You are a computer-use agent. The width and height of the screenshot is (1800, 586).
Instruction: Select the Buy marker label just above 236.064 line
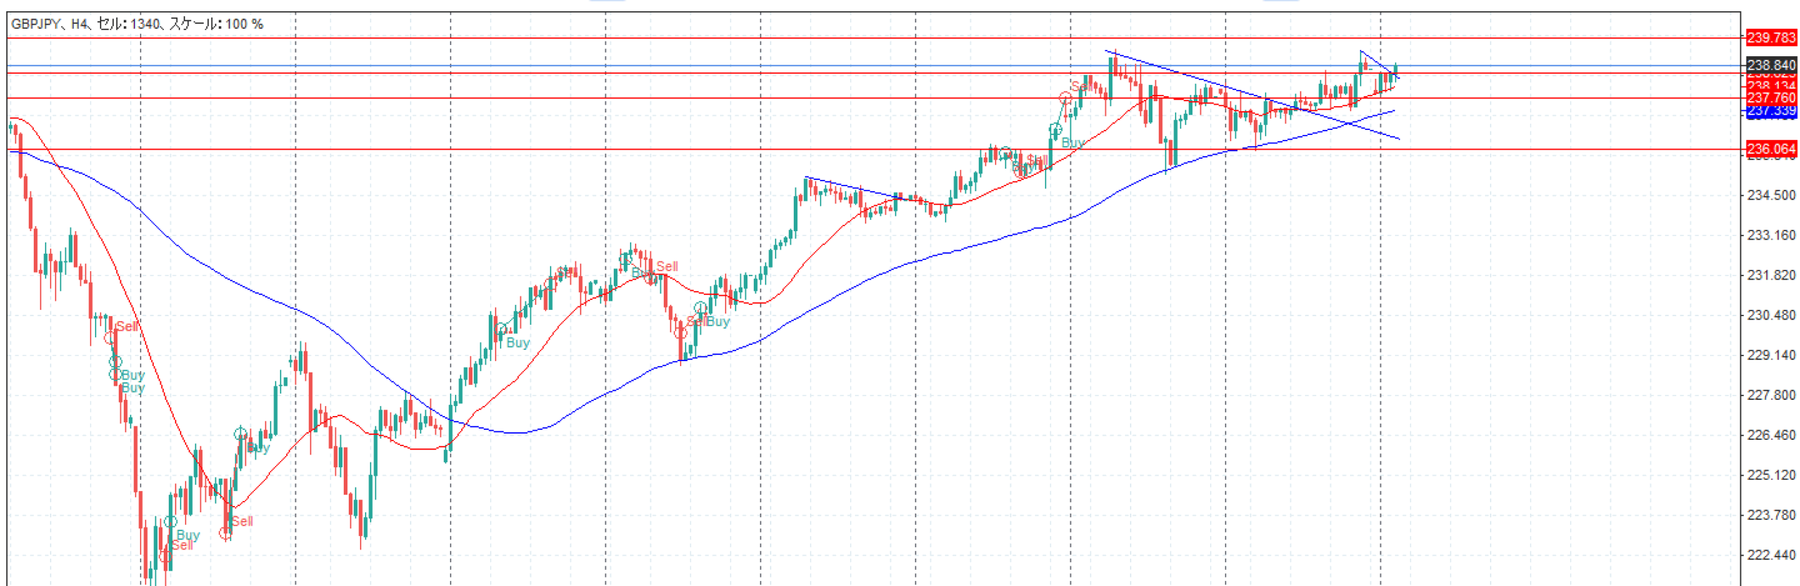(1072, 143)
